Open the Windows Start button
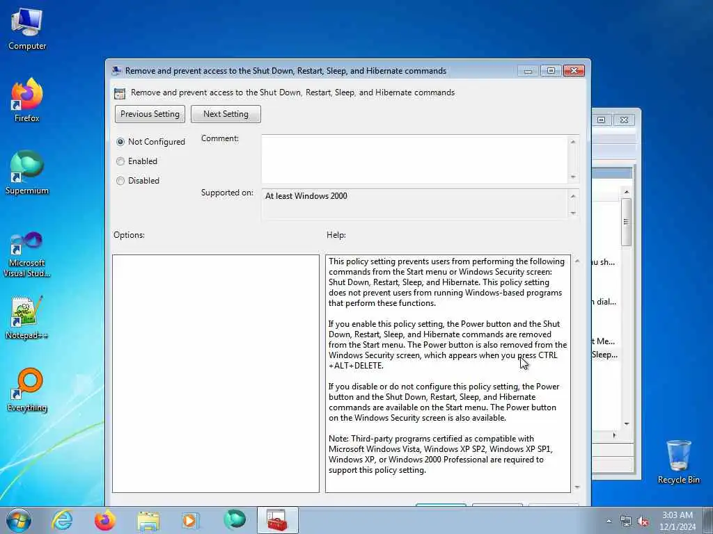Viewport: 713px width, 534px height. point(19,520)
